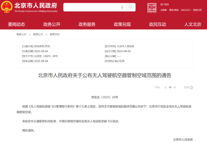
Task: Click the 用户登录 login link
Action: [164, 5]
